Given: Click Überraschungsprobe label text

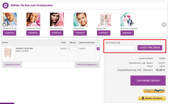Looking at the screenshot, I should (129, 28).
